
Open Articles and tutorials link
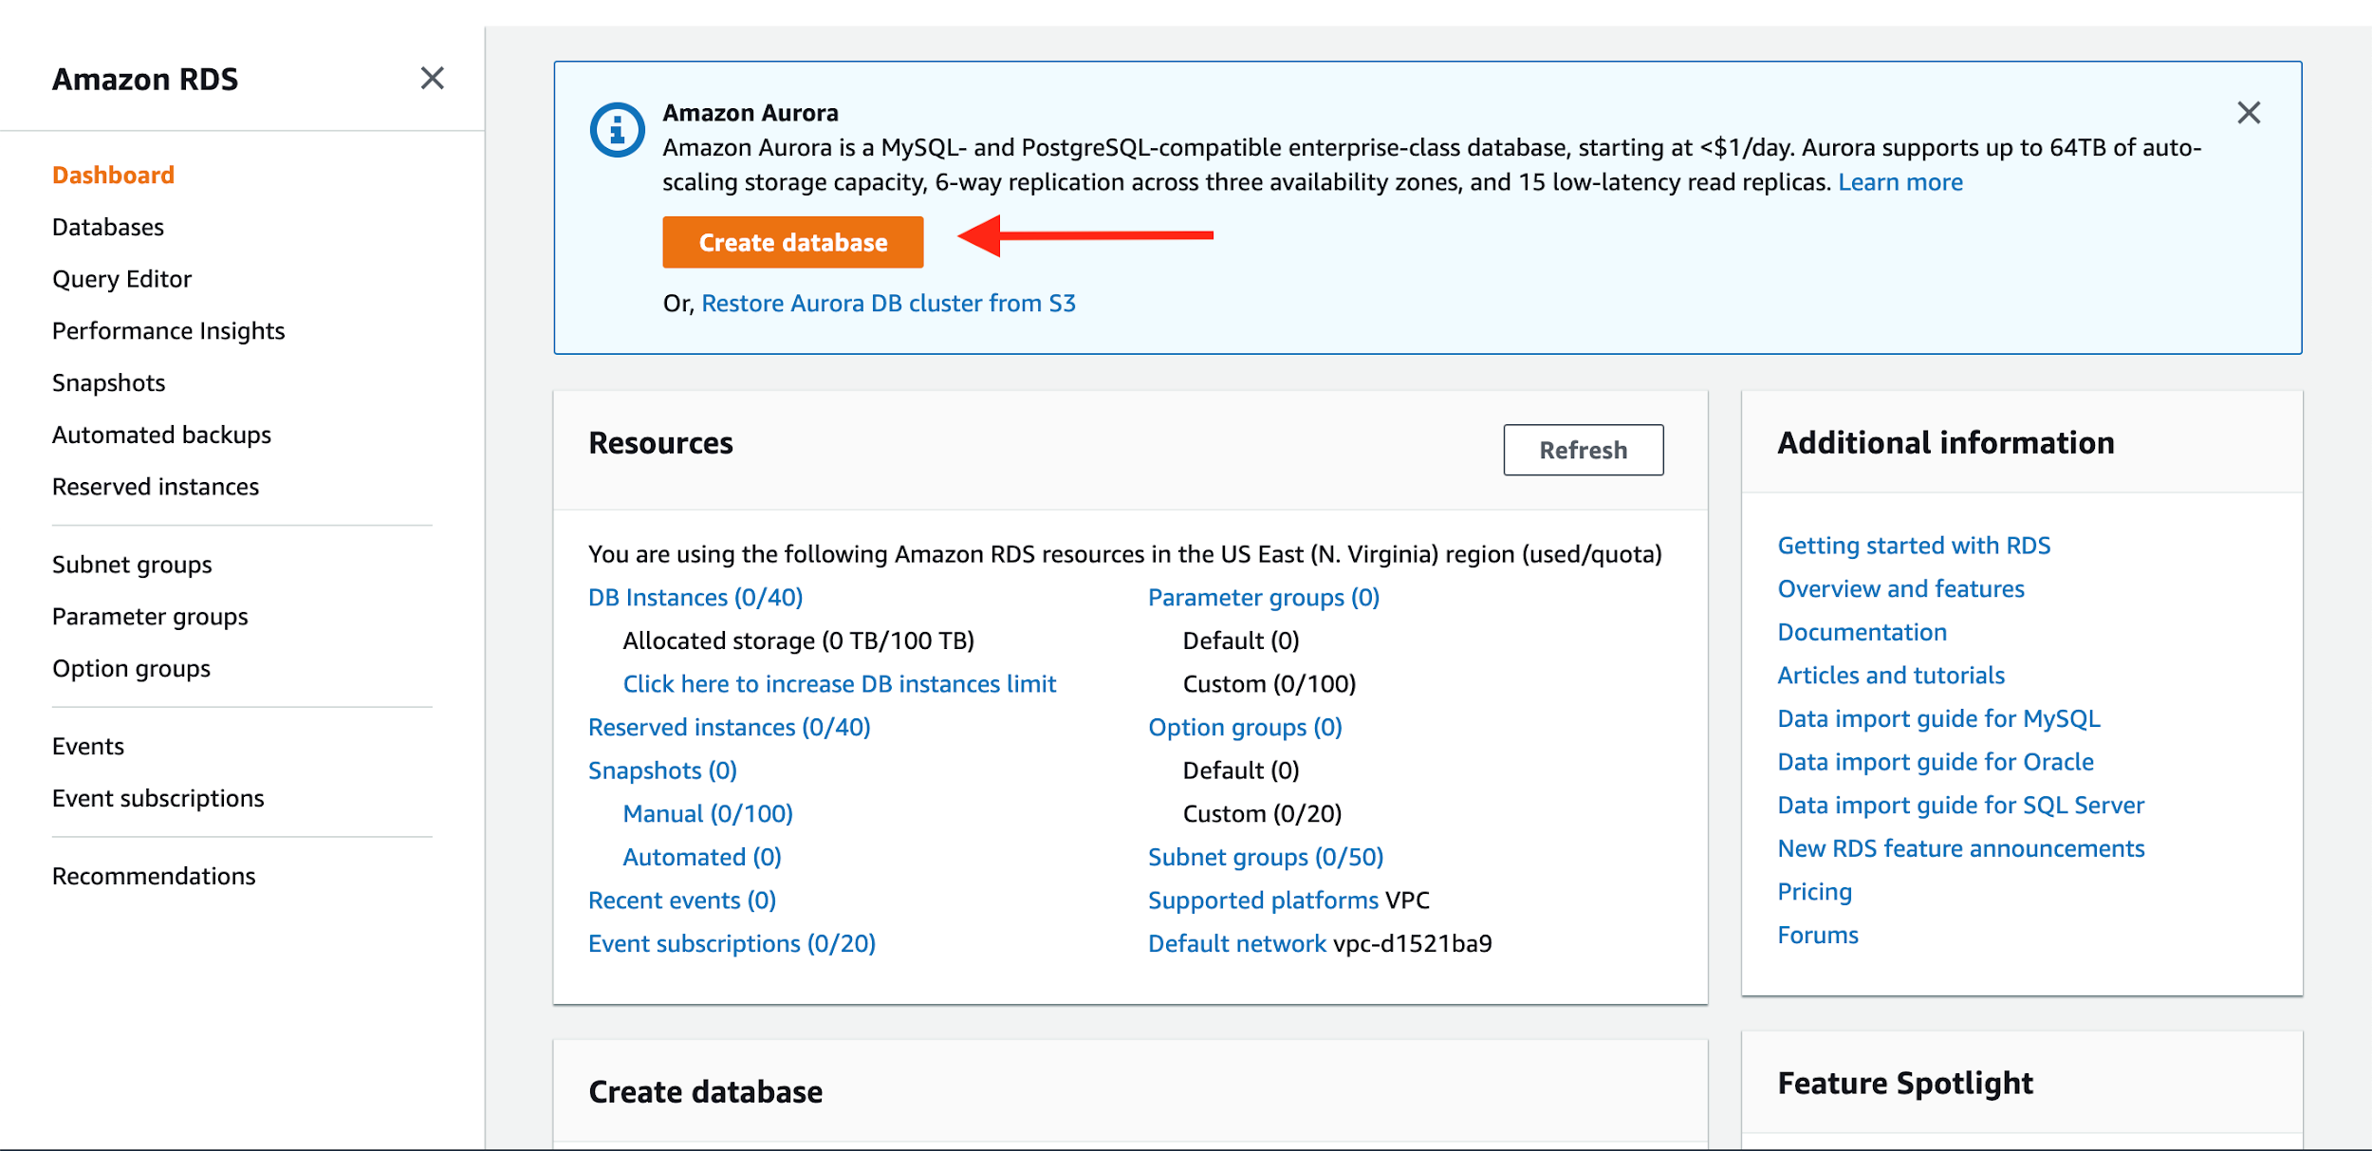pyautogui.click(x=1891, y=676)
